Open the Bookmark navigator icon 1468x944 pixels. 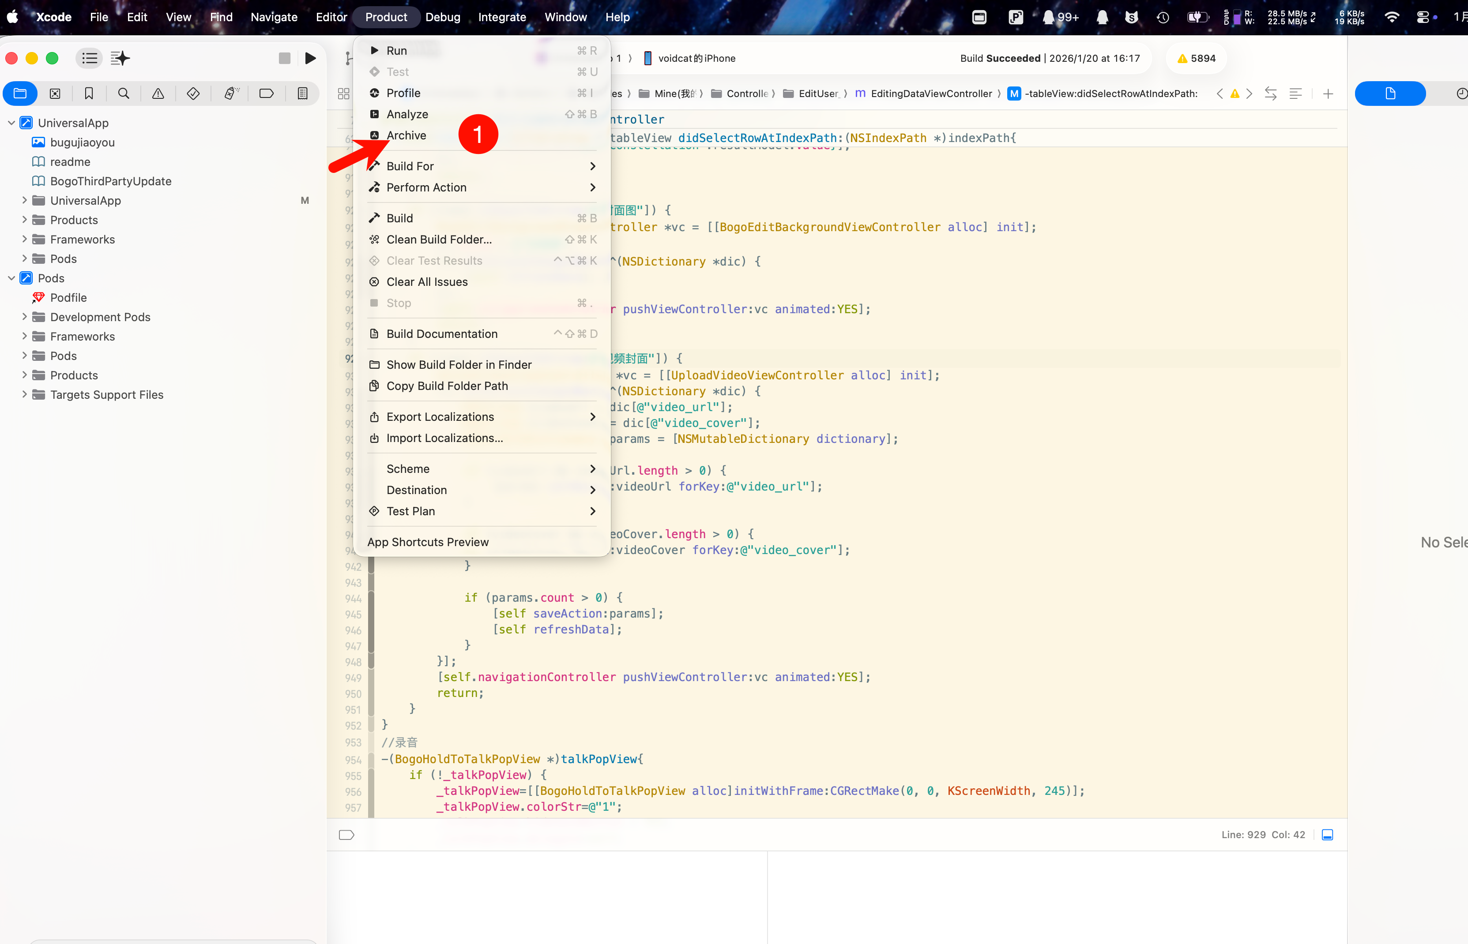(x=89, y=93)
